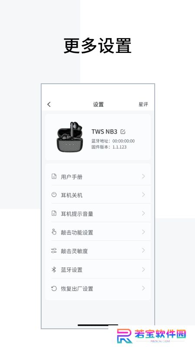Screen dimensions: 195x347
Task: Tap the icon beside 耳机提示音量
Action: (x=54, y=213)
